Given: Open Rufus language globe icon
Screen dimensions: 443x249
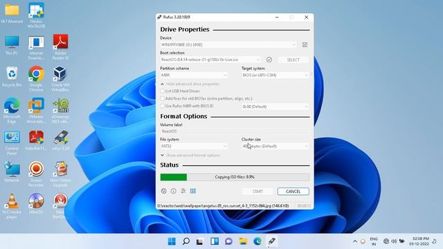Looking at the screenshot, I should click(x=163, y=191).
